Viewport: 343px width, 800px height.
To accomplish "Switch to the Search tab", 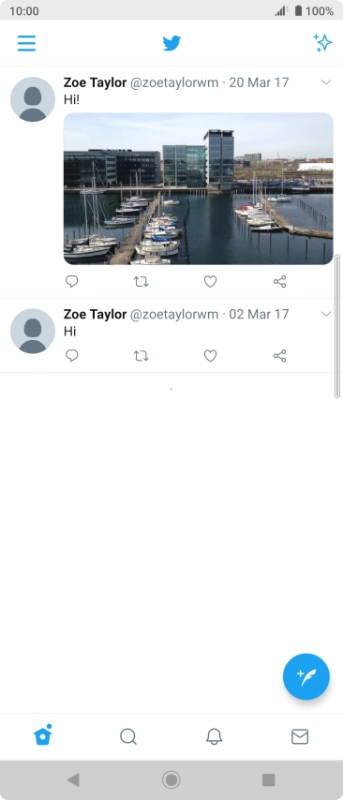I will tap(128, 736).
